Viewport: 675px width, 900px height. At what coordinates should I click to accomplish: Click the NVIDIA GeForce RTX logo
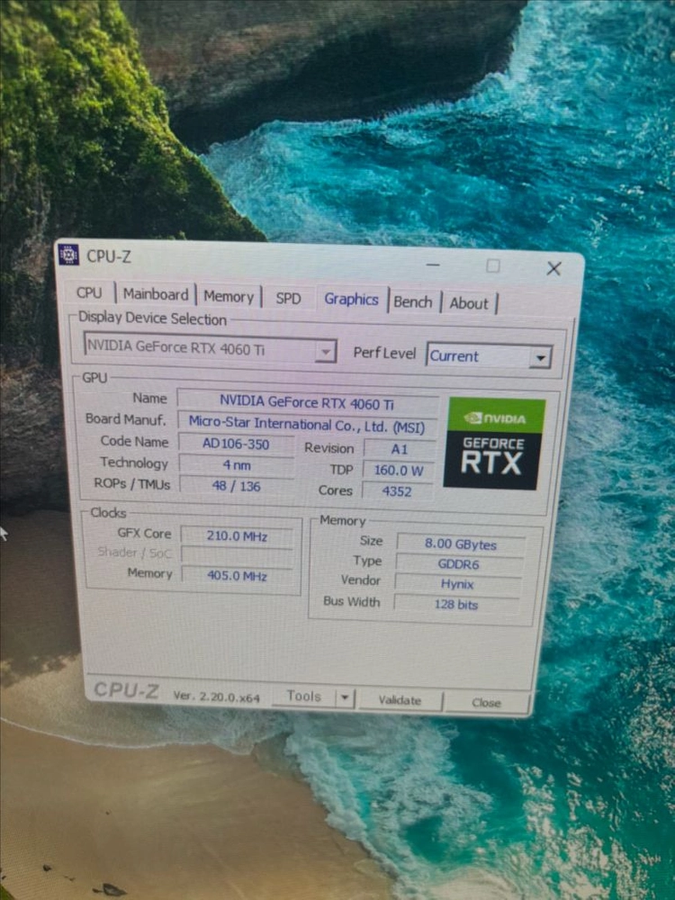495,443
